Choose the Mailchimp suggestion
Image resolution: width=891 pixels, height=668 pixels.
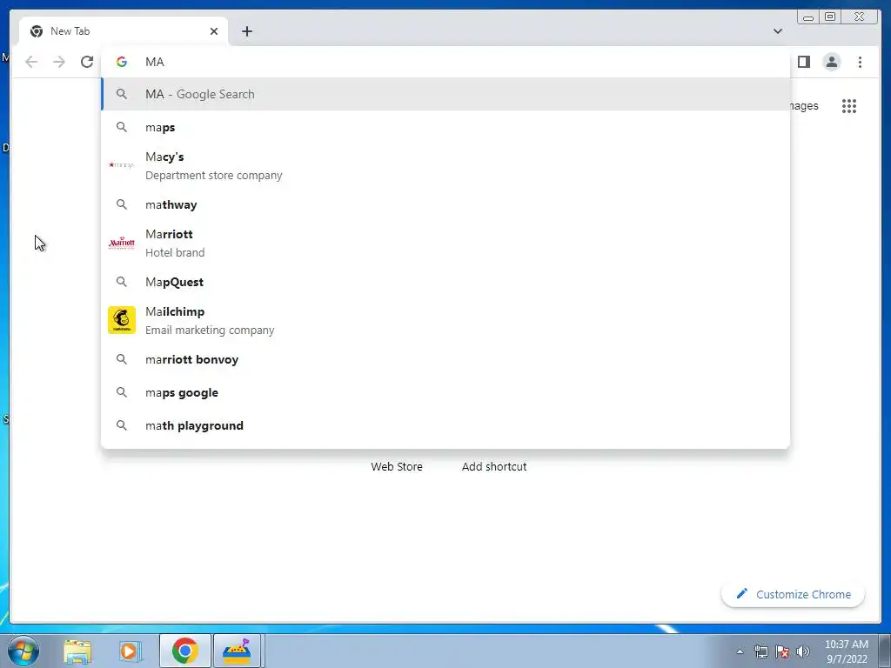445,320
